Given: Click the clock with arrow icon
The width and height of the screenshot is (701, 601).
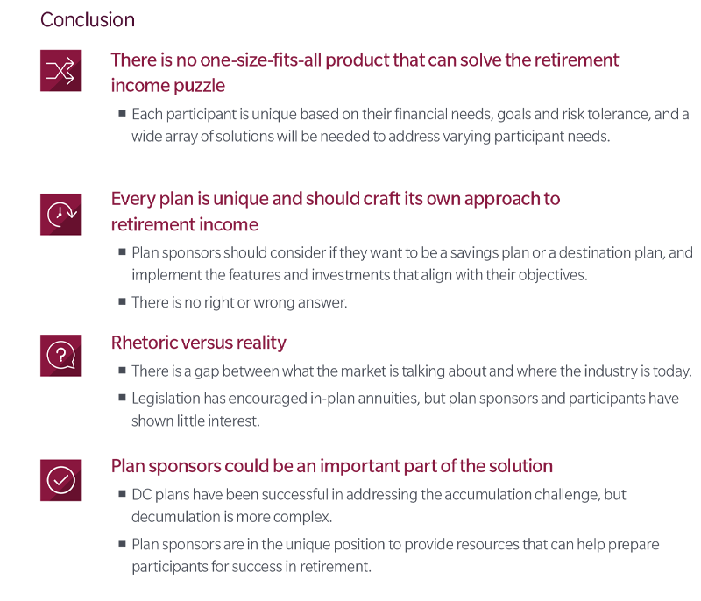Looking at the screenshot, I should coord(60,214).
